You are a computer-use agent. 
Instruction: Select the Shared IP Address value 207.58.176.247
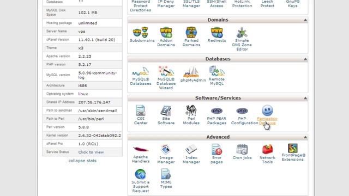(94, 102)
